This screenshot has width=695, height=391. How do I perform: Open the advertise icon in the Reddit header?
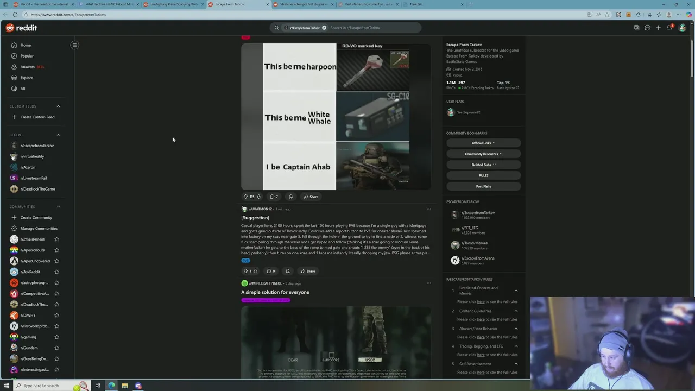[x=636, y=28]
